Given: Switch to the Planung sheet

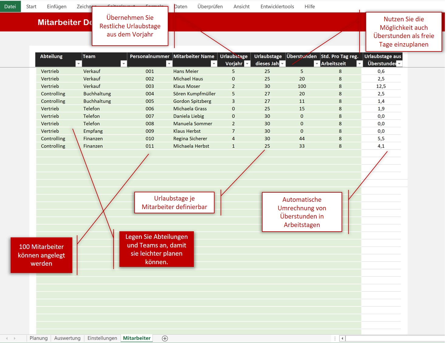Looking at the screenshot, I should pos(39,338).
